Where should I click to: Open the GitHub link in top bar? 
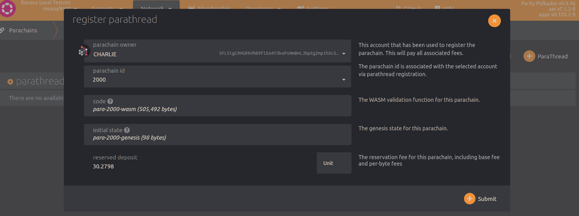[408, 8]
